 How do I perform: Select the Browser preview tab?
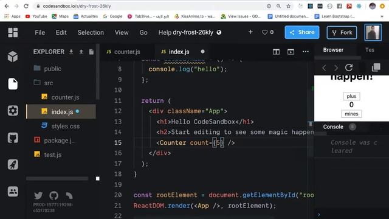(333, 50)
